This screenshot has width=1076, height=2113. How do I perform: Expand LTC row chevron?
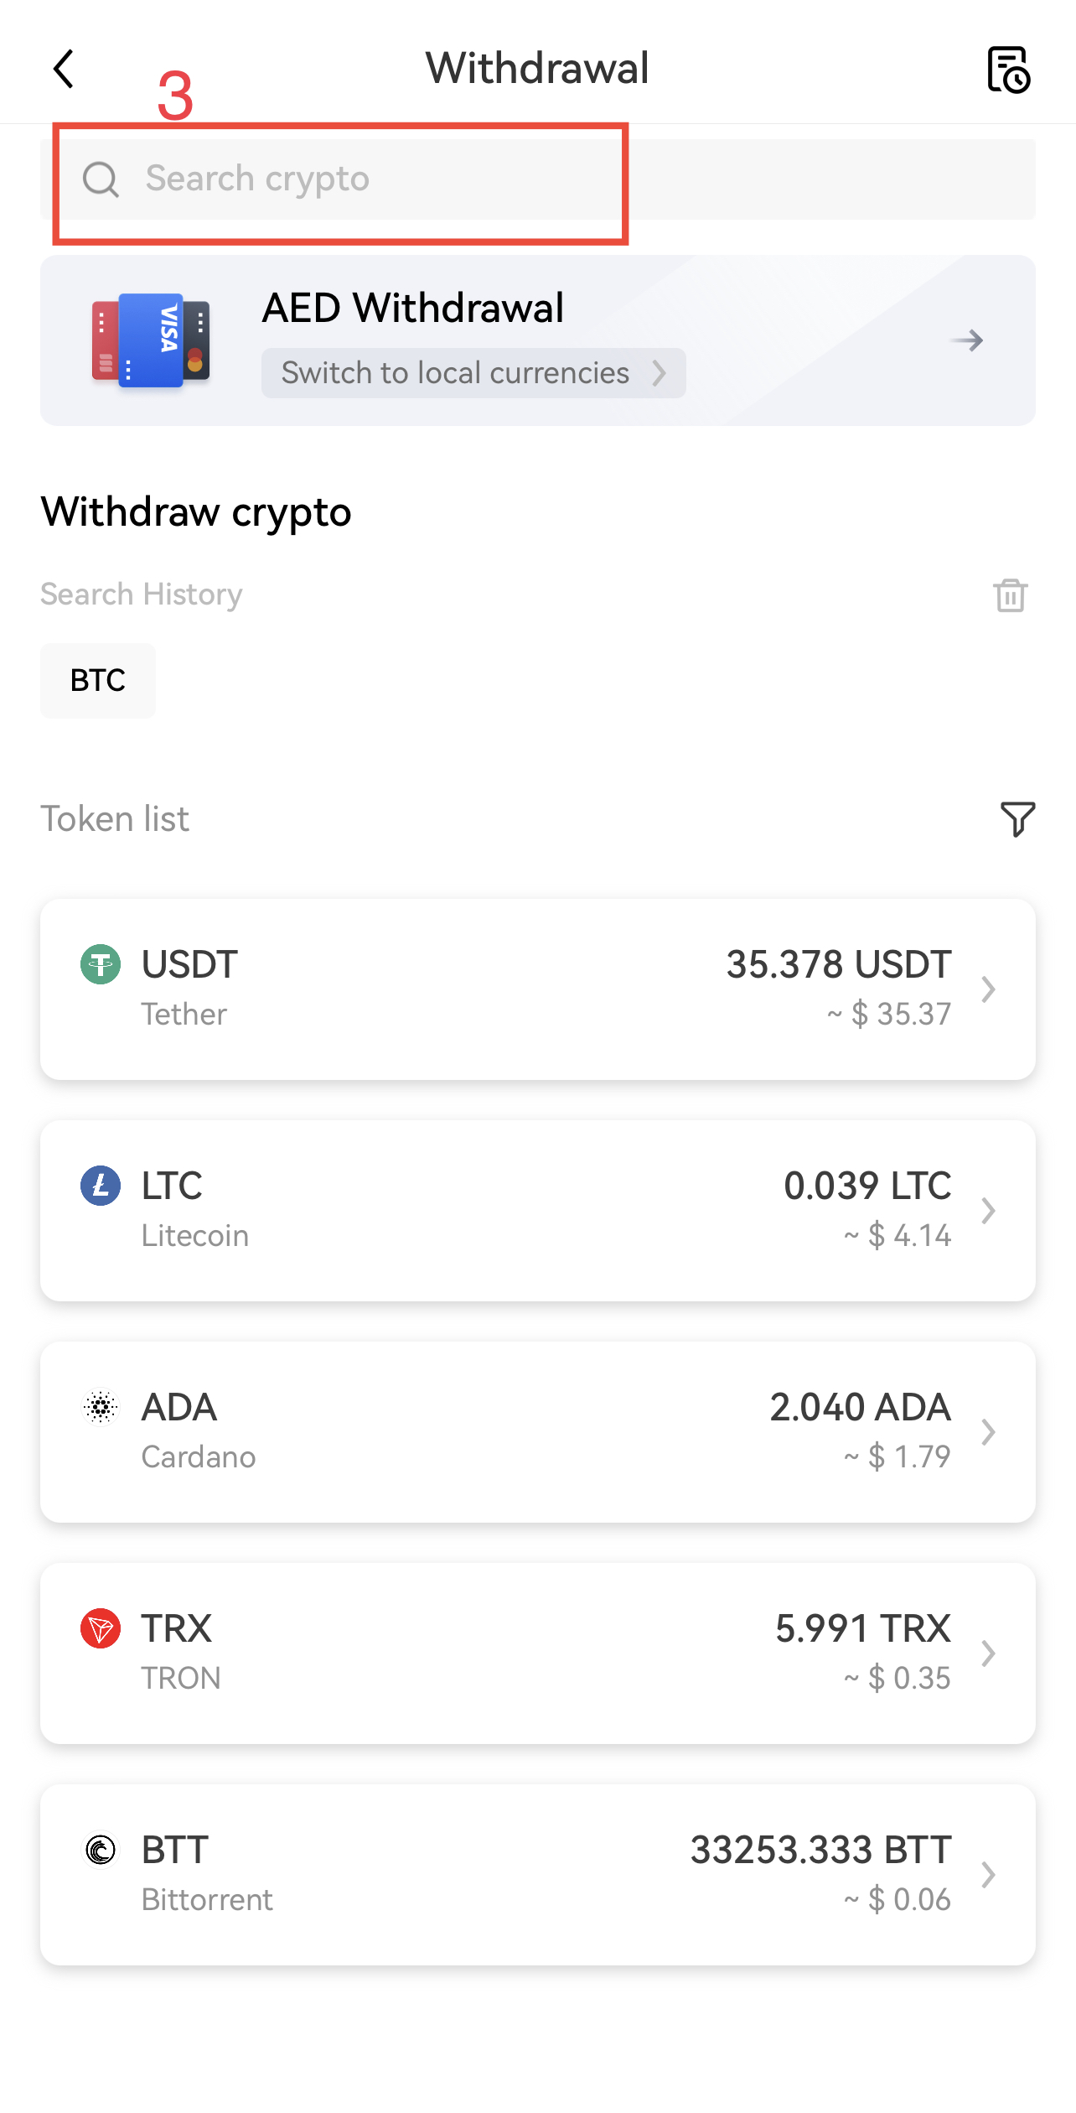pos(989,1211)
